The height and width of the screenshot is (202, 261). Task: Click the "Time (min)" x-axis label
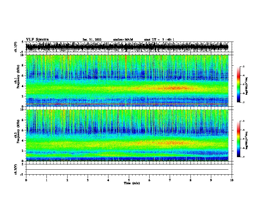(x=132, y=183)
